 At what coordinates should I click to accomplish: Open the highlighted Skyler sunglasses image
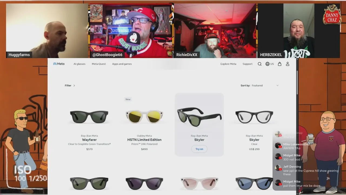tap(199, 117)
